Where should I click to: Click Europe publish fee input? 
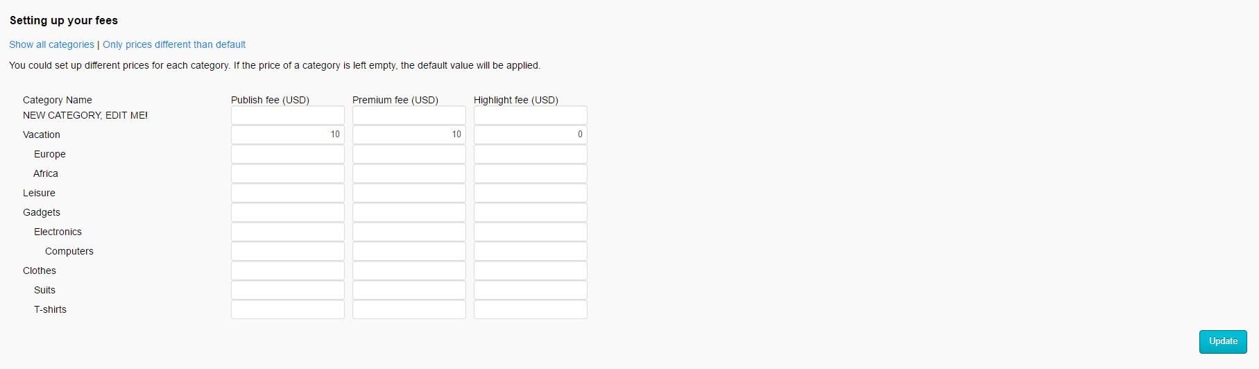(287, 154)
